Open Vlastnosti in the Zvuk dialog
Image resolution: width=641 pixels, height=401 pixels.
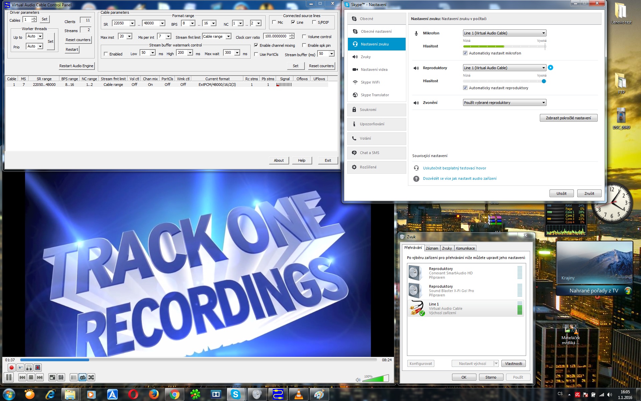click(x=513, y=364)
